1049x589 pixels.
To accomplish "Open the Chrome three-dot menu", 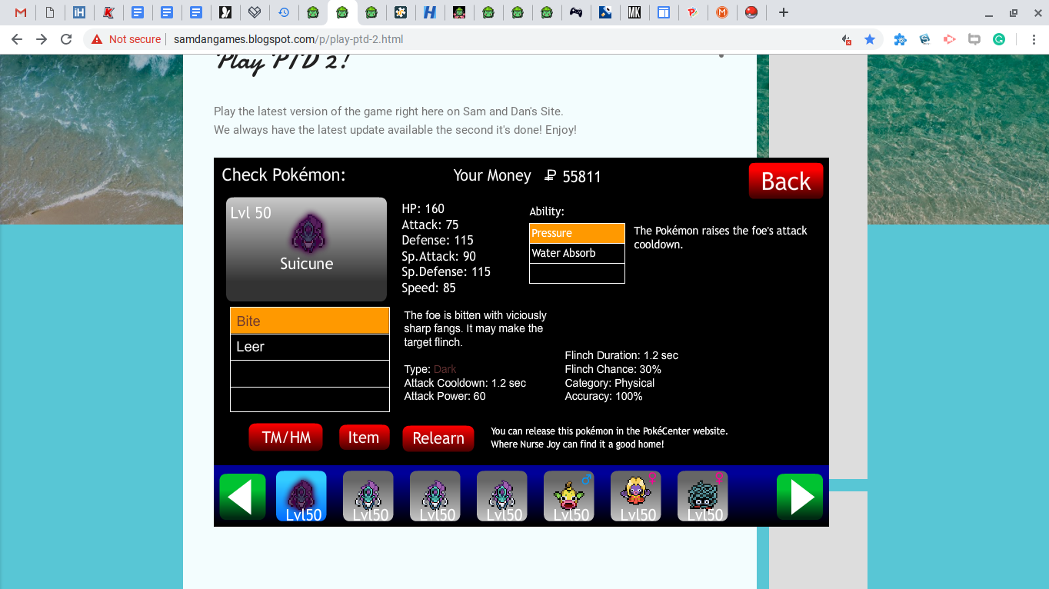I will [x=1031, y=39].
